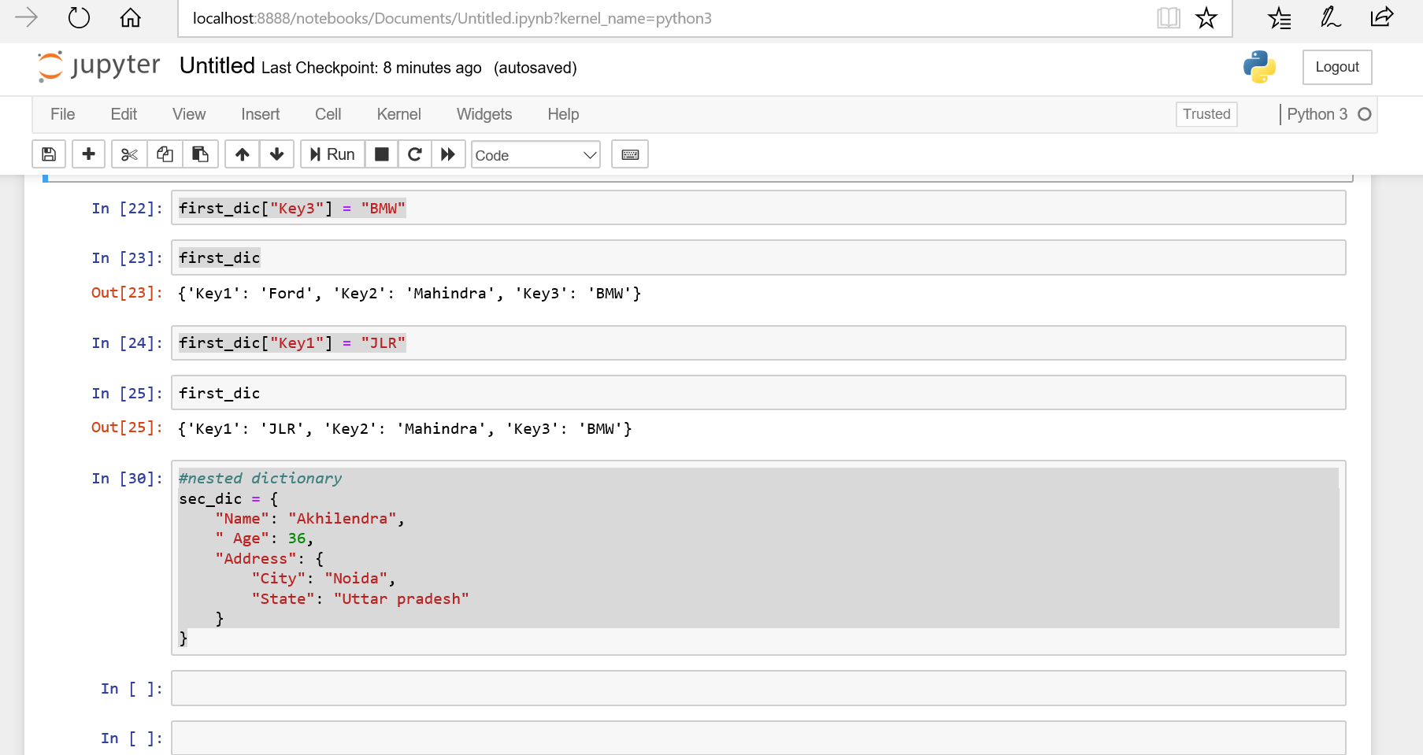Interrupt the kernel with the stop icon
Viewport: 1423px width, 755px height.
click(x=381, y=154)
